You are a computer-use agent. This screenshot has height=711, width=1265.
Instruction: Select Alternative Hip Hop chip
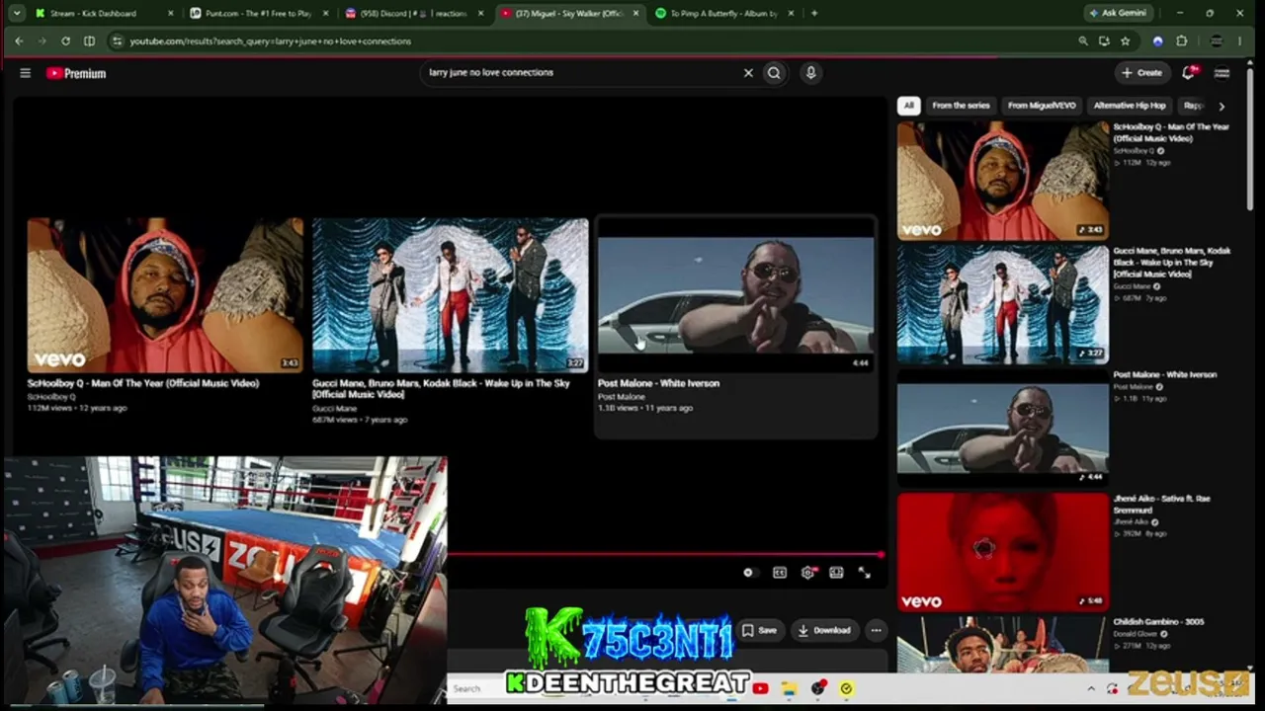click(x=1130, y=106)
